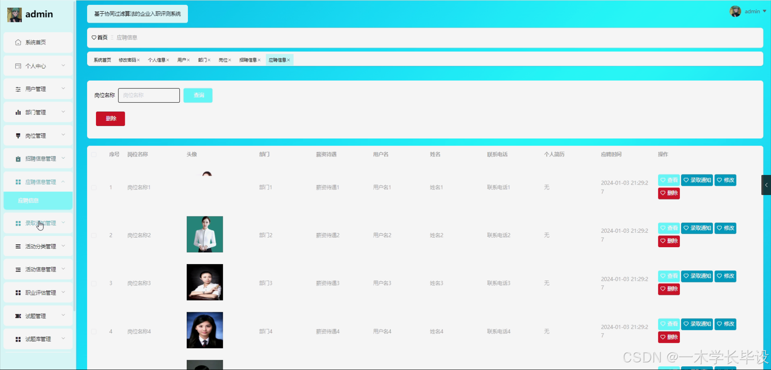The image size is (771, 370).
Task: Tick the checkbox for row 序号 2
Action: pos(94,235)
